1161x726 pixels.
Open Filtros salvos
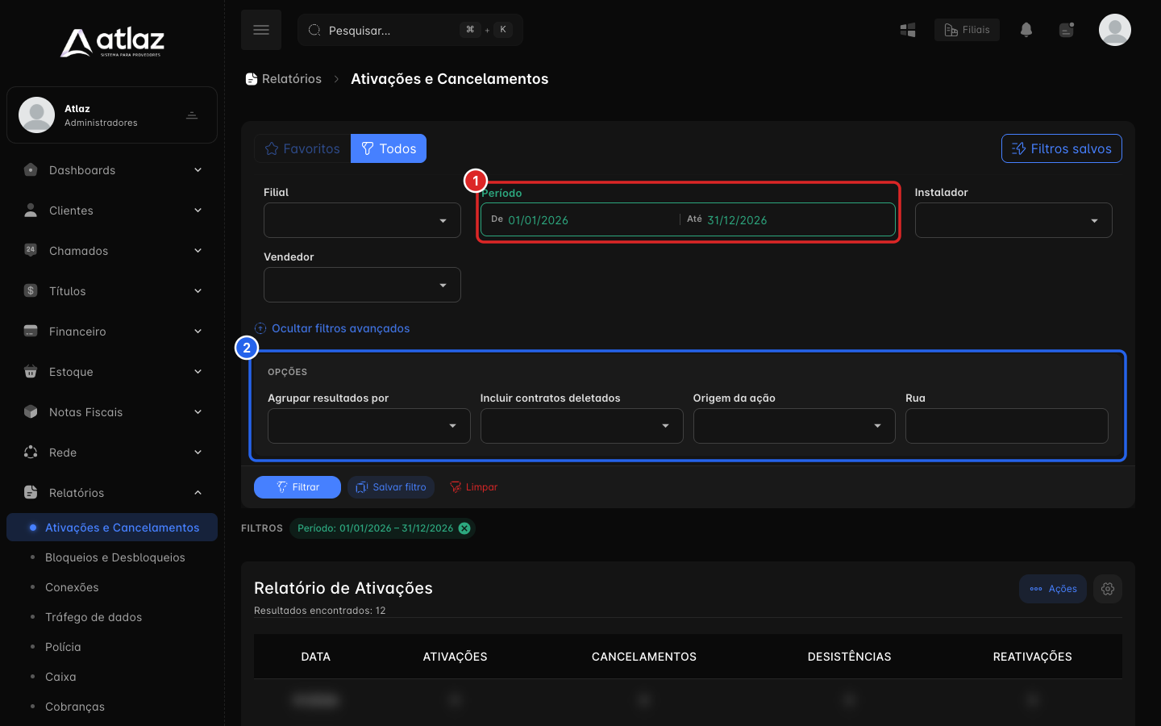(x=1062, y=148)
